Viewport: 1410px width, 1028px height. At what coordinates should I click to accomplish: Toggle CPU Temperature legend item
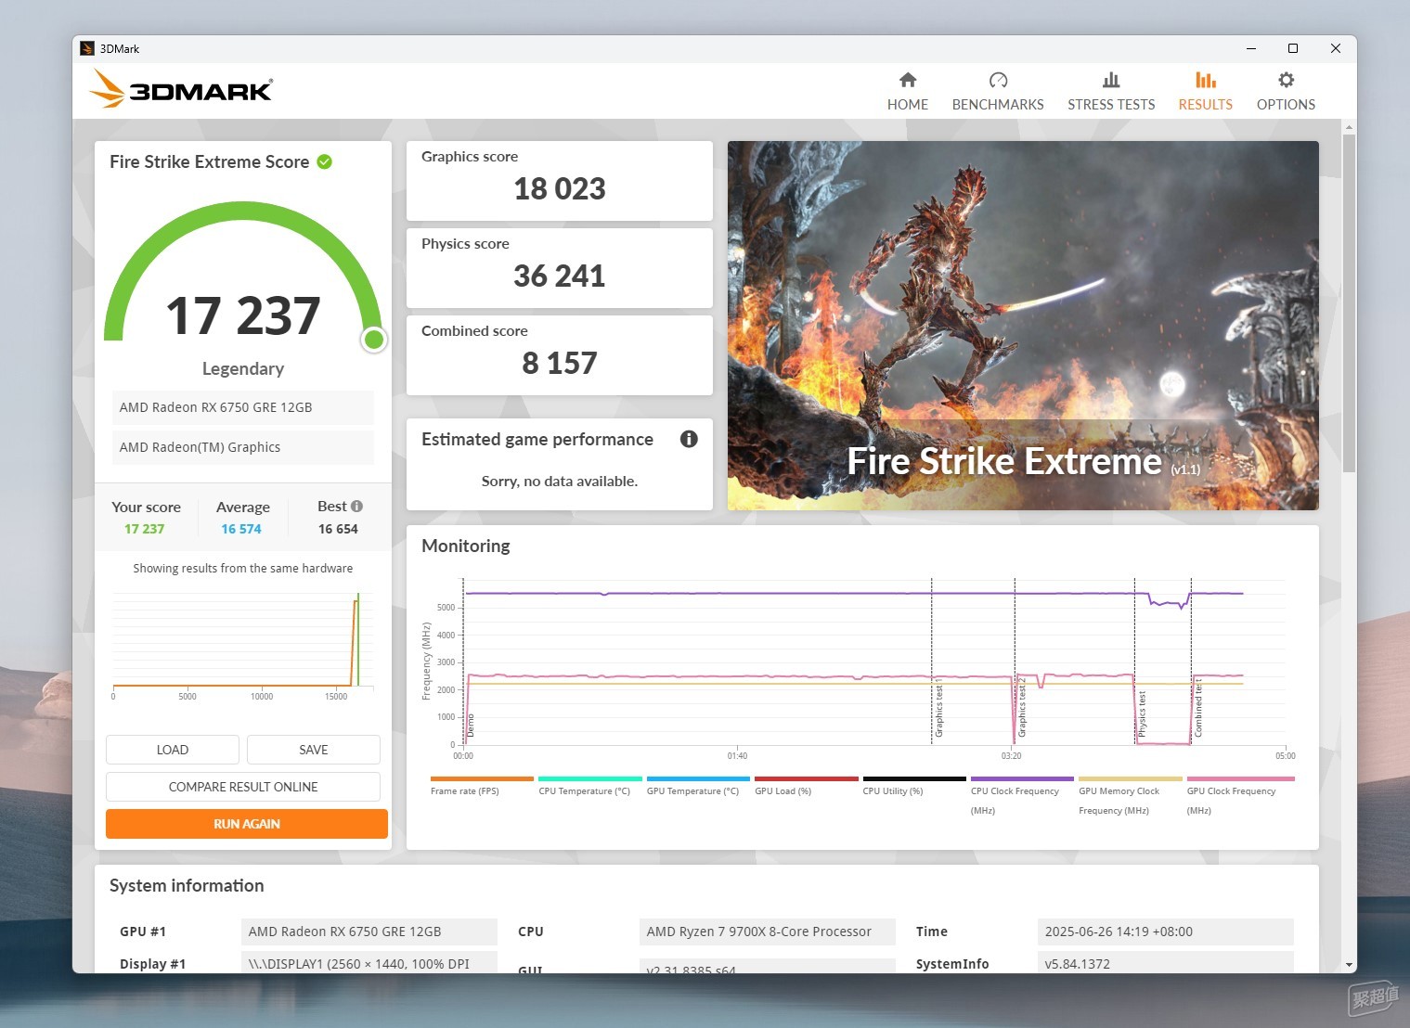(589, 787)
